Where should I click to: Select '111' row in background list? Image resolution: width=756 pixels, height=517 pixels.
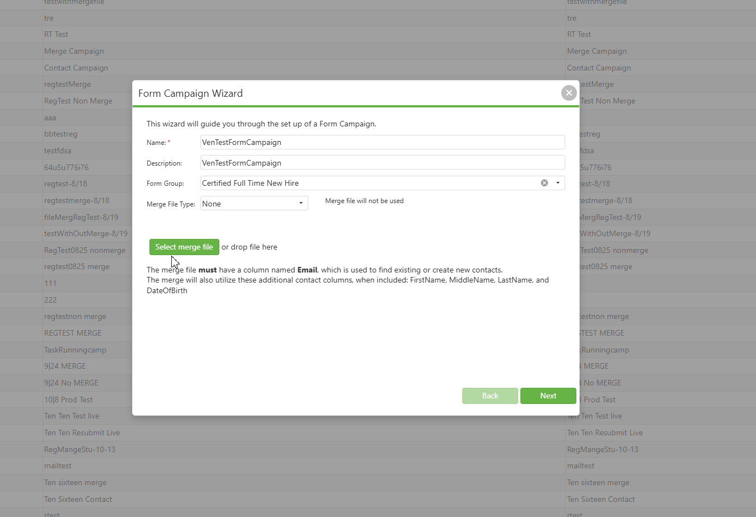(x=50, y=283)
